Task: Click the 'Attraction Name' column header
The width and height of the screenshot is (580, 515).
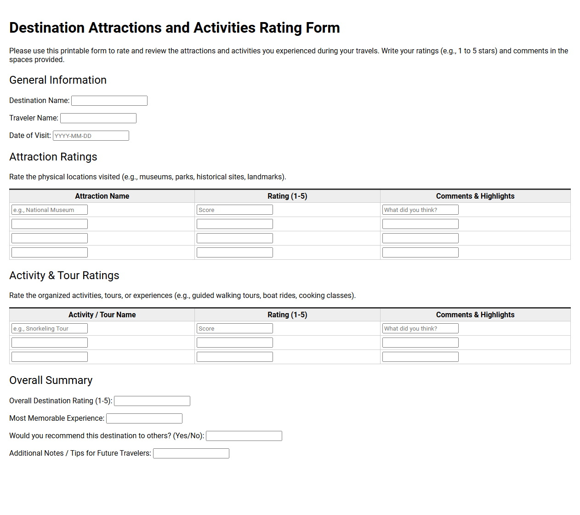Action: pyautogui.click(x=102, y=196)
